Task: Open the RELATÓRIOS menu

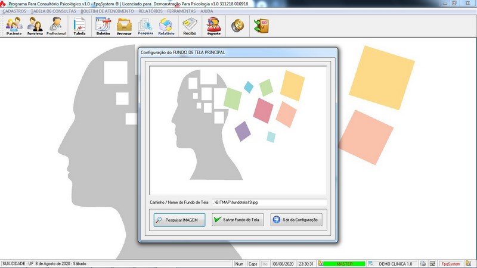Action: point(150,11)
